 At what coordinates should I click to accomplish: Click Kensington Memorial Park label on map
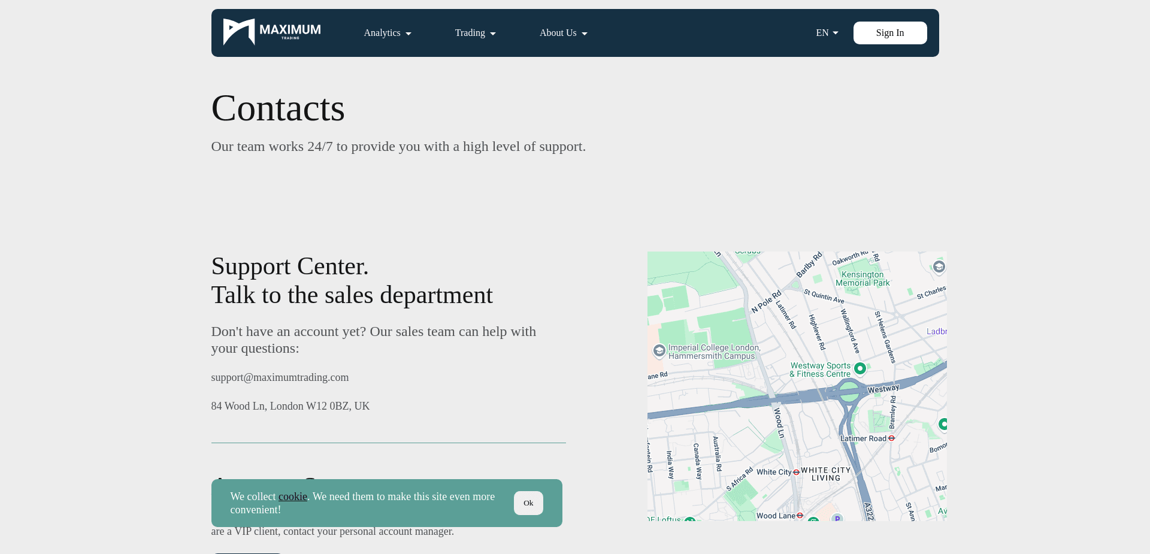(862, 279)
